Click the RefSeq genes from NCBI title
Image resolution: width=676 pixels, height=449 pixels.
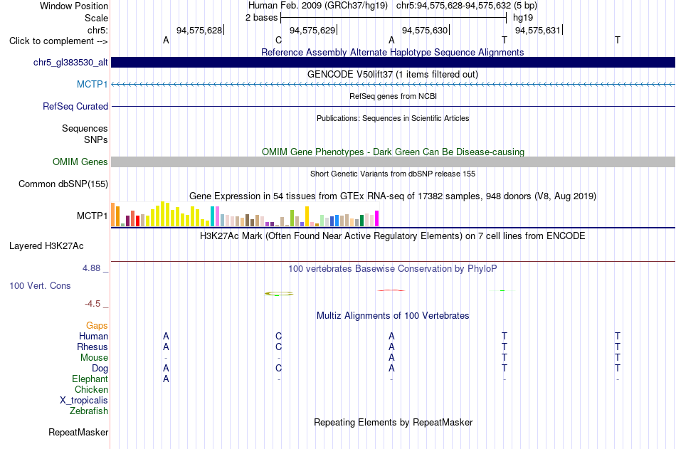click(x=393, y=96)
